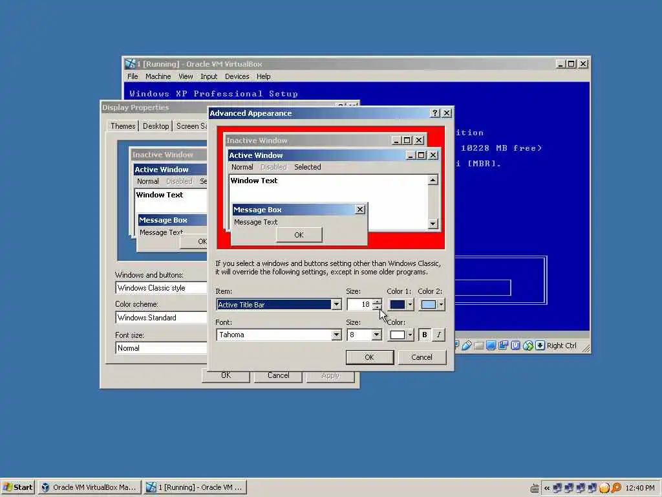Switch to the Screen Saver tab in Display Properties
The width and height of the screenshot is (662, 497).
coord(191,126)
